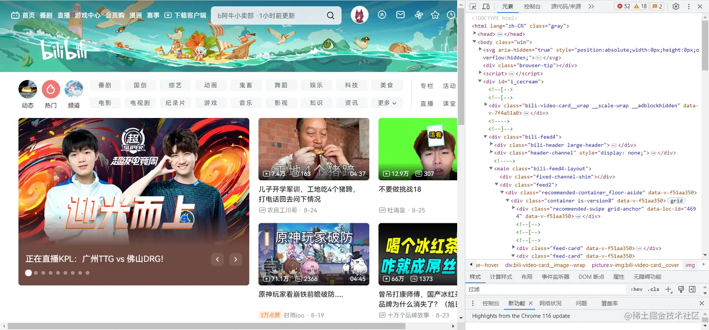Show previous carousel slide arrow

217,259
